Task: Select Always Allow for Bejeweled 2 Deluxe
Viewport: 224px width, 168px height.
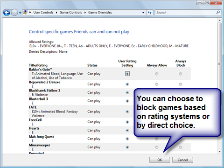Action: pos(157,84)
